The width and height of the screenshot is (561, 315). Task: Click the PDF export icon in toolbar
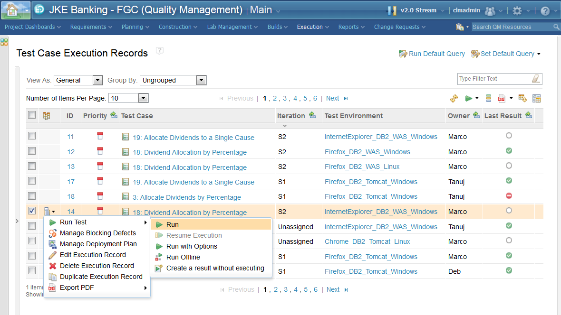[x=501, y=98]
